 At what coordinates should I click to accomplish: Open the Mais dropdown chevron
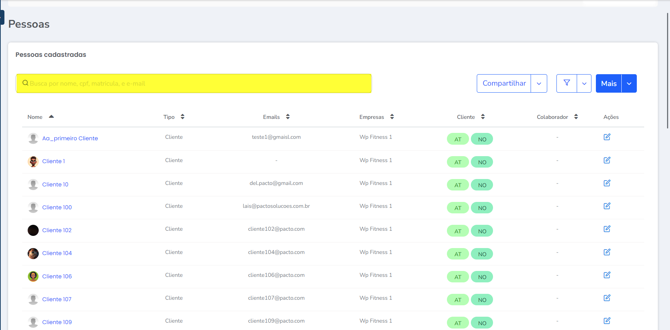(629, 83)
